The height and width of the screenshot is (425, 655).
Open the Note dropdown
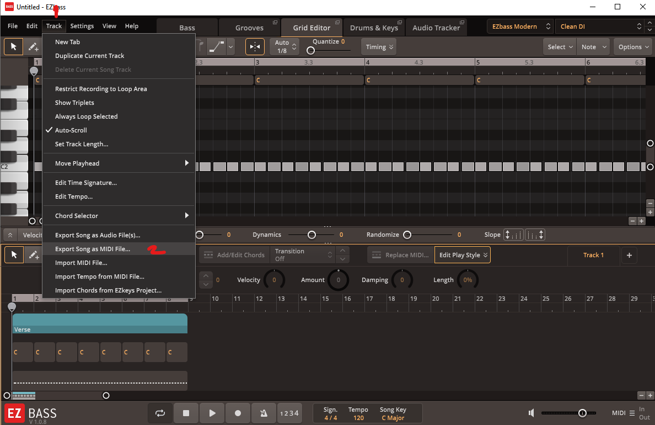[593, 47]
